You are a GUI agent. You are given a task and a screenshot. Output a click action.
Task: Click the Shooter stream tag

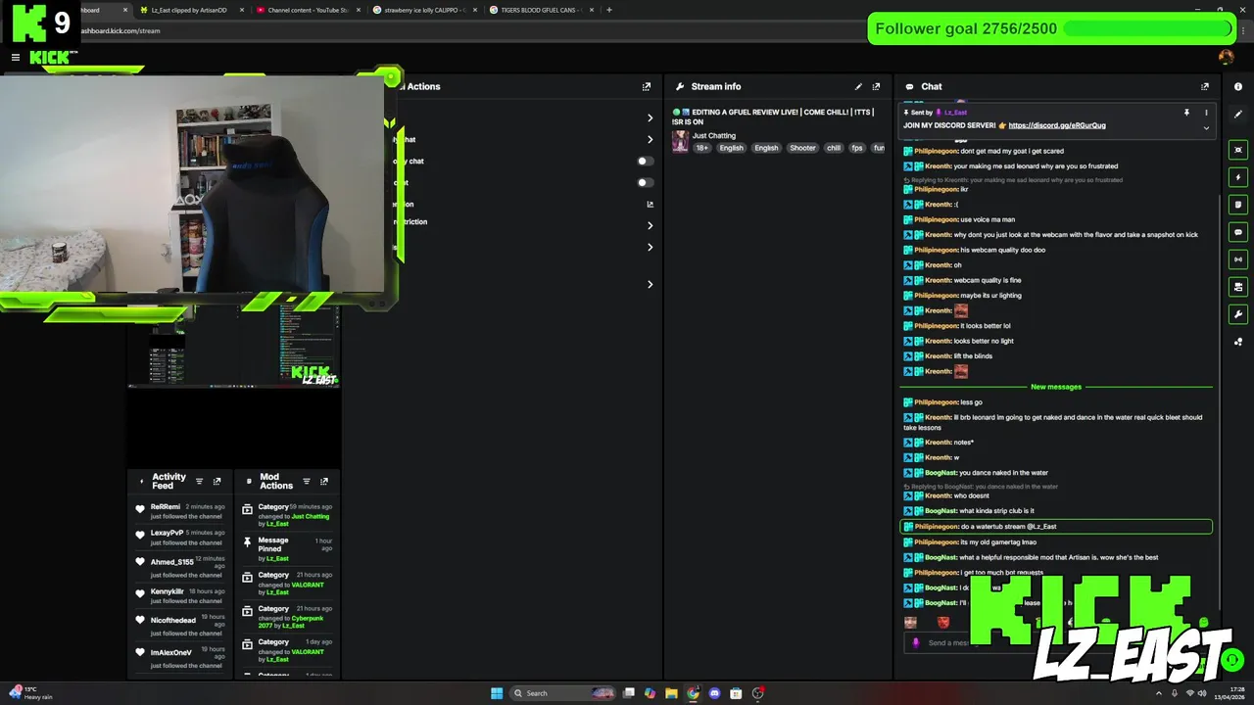coord(802,148)
